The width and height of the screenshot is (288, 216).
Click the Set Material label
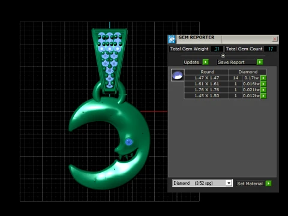point(250,184)
